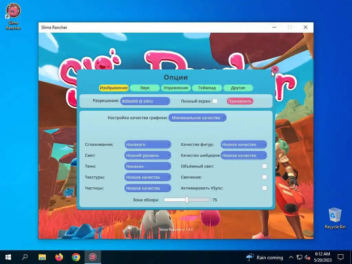The height and width of the screenshot is (264, 352).
Task: Open the Recycle Bin desktop icon
Action: 335,218
